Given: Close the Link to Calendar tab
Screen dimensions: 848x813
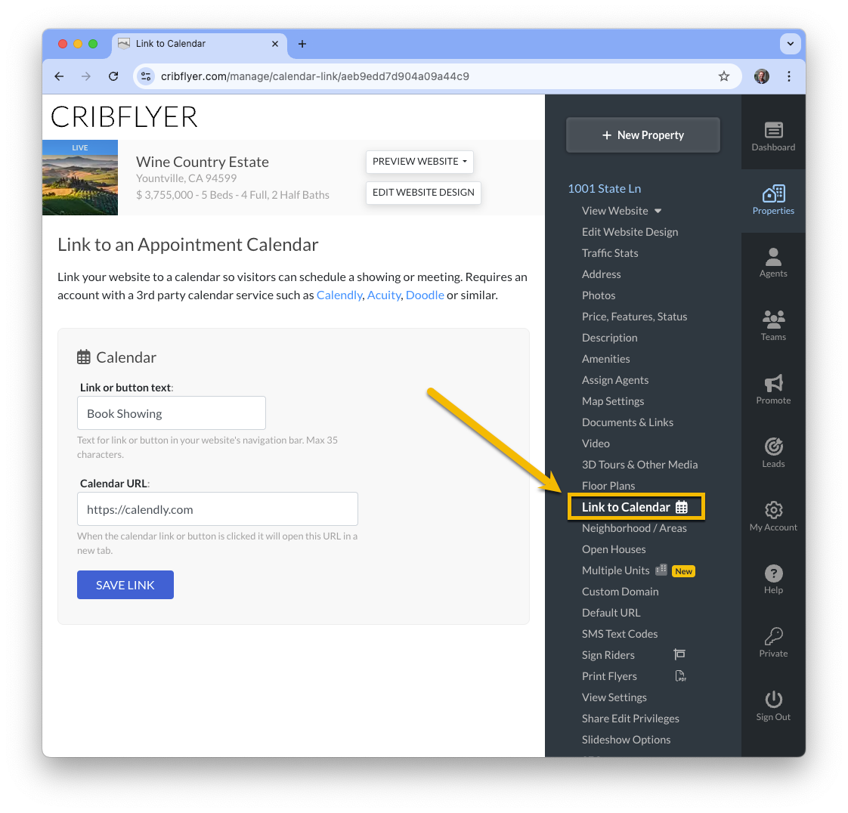Looking at the screenshot, I should point(275,44).
